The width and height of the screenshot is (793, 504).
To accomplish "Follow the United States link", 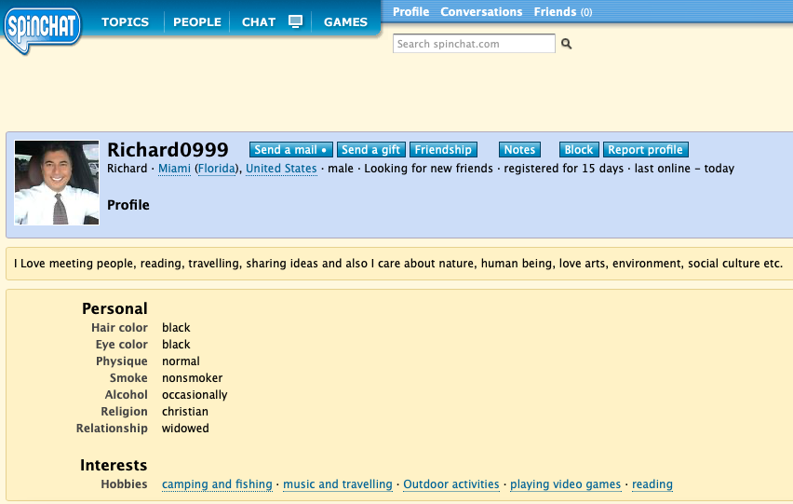I will coord(281,169).
